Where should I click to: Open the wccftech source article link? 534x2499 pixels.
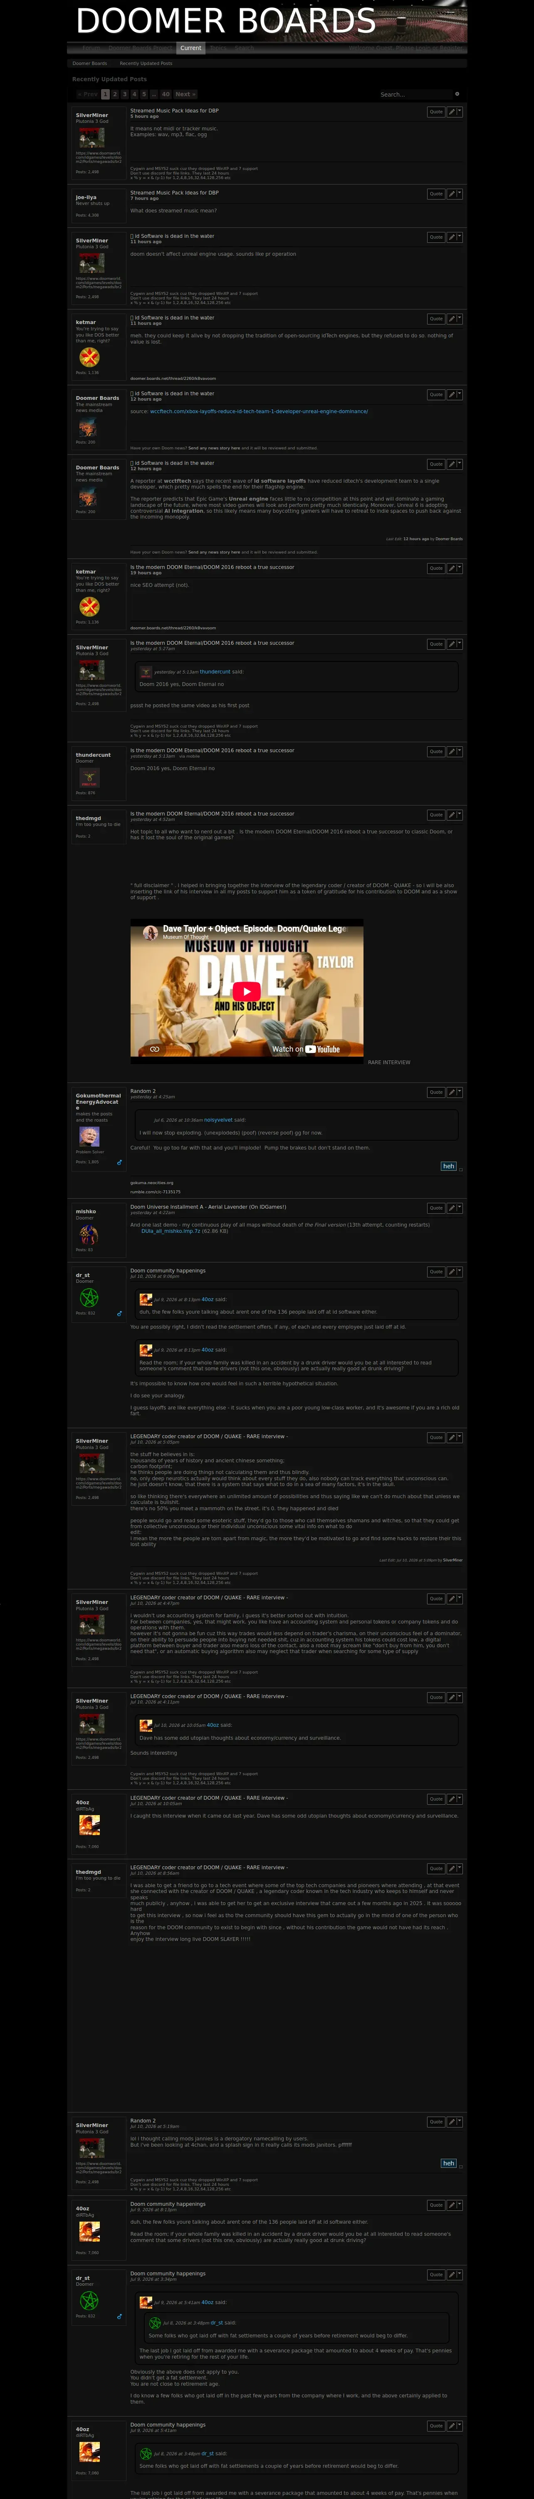click(259, 412)
